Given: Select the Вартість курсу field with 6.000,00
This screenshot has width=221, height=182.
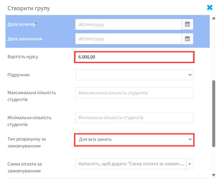Looking at the screenshot, I should pos(134,57).
